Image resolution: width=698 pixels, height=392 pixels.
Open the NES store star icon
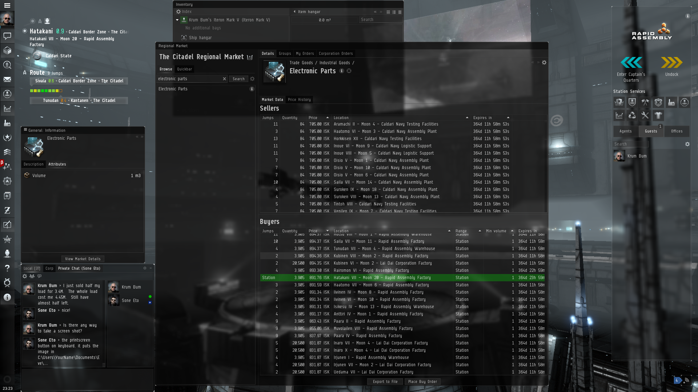7,239
